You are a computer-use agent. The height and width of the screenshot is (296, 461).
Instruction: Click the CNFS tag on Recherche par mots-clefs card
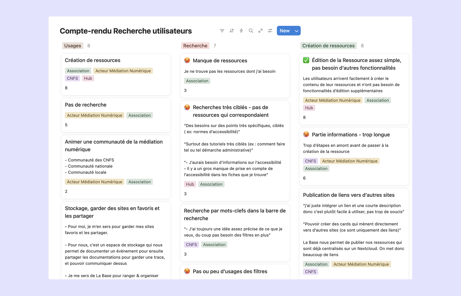tap(192, 245)
